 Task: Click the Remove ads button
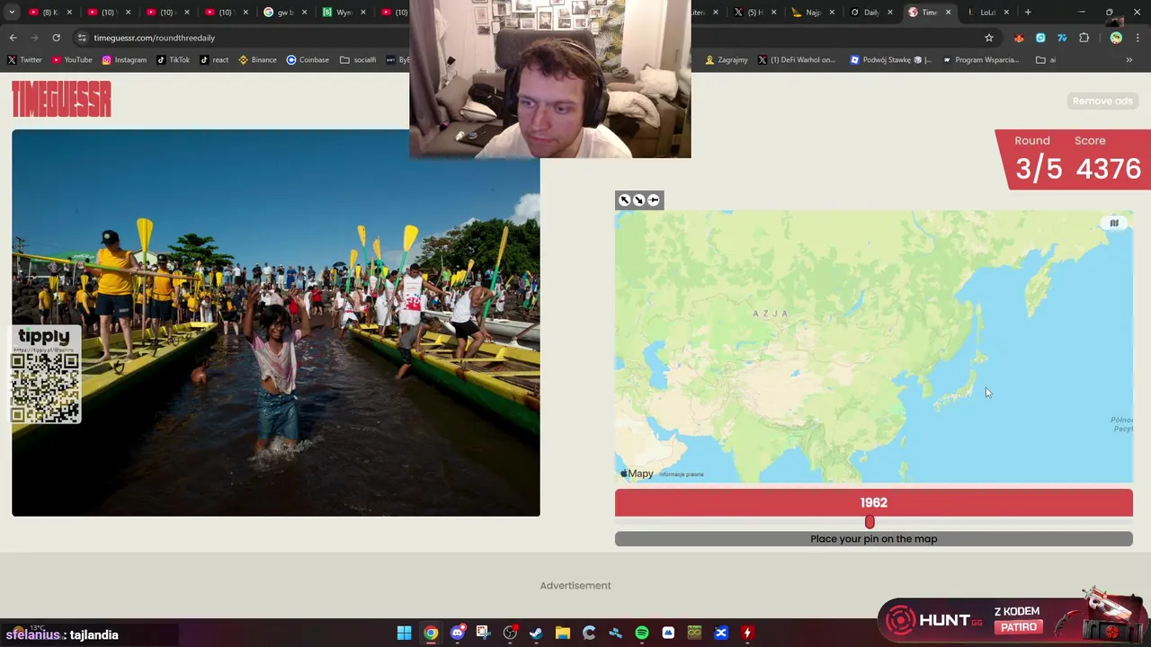click(1102, 101)
